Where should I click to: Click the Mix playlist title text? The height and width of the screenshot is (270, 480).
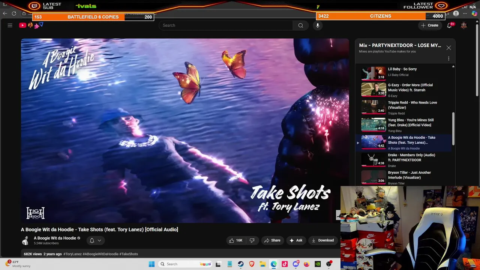(x=400, y=45)
